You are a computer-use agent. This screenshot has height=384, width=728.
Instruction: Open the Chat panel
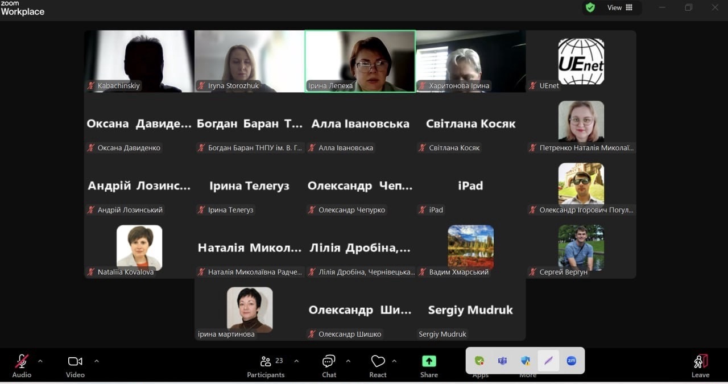[329, 364]
